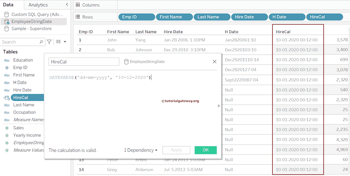This screenshot has height=176, width=350.
Task: Select the Occupation field in Tables
Action: click(24, 112)
